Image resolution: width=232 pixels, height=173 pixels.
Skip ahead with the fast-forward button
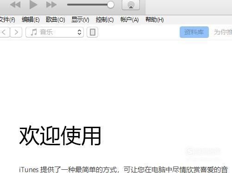point(51,5)
